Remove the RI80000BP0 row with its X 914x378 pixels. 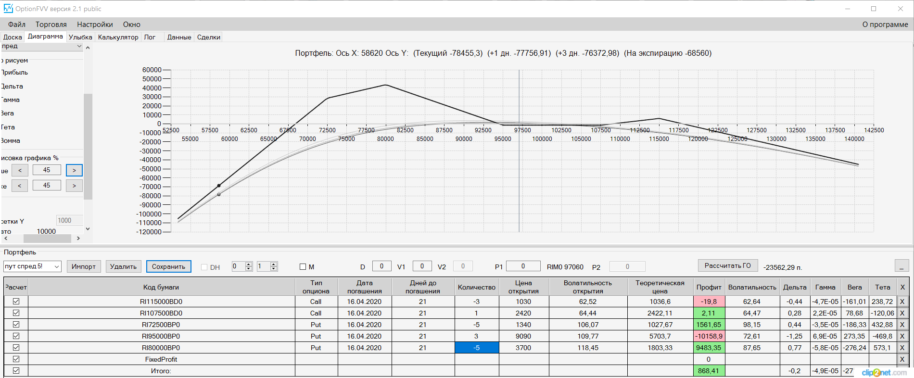[x=902, y=348]
